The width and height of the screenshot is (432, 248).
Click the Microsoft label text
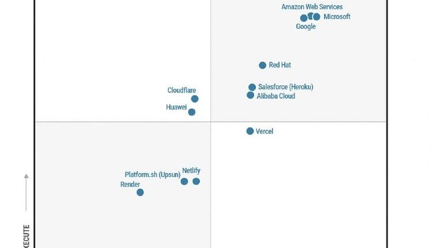[x=337, y=17]
